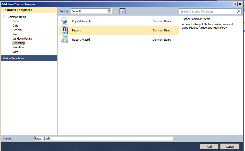Close the Add New Item dialog

pyautogui.click(x=240, y=4)
